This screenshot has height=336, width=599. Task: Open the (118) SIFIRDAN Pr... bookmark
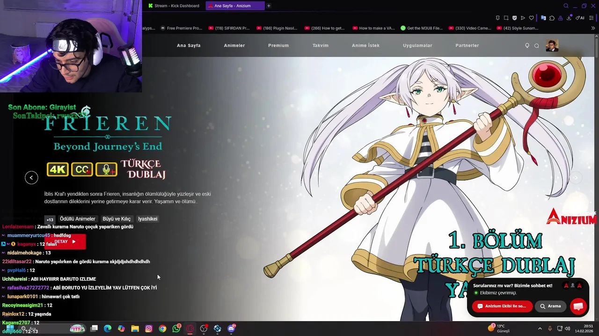point(229,28)
